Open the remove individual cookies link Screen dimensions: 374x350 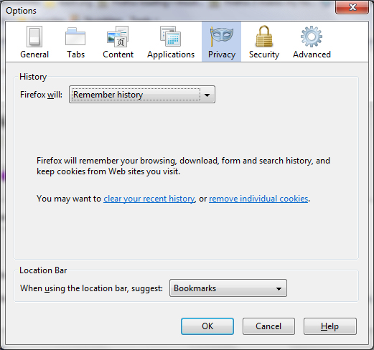point(258,199)
